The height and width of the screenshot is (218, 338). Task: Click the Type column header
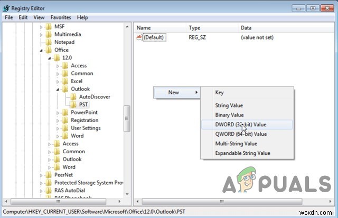pos(212,28)
